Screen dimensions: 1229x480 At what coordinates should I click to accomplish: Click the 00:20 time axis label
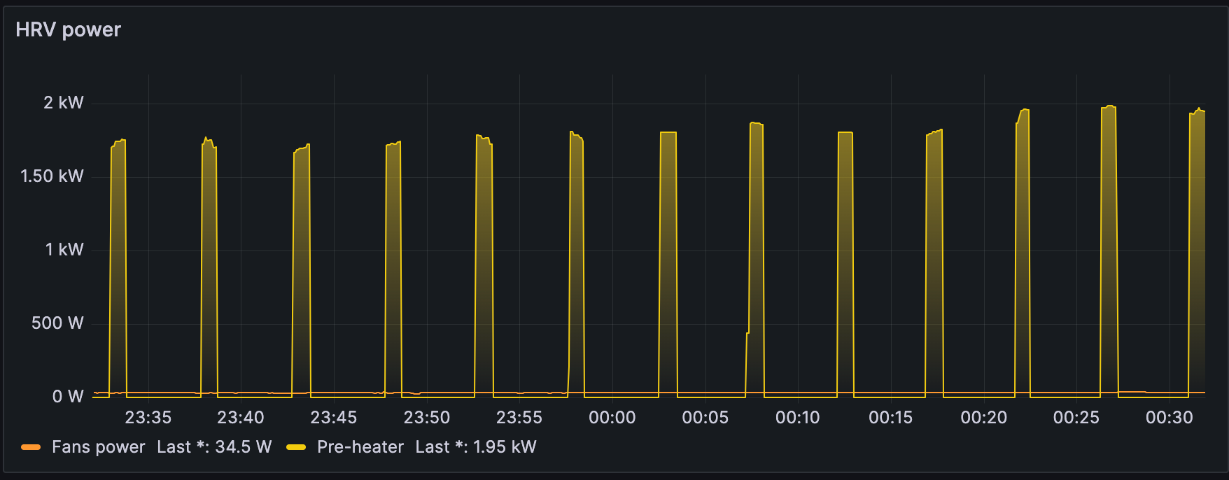[984, 418]
